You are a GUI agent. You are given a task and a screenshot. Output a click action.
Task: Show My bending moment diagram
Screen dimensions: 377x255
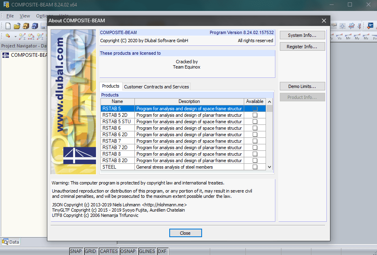tap(357, 36)
